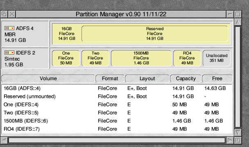
Task: Select the 16GB (ADFS::4) volume row
Action: pyautogui.click(x=117, y=88)
